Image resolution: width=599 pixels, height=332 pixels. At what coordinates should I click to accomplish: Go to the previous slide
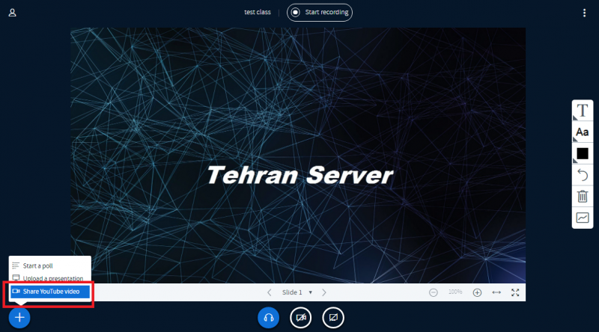270,292
